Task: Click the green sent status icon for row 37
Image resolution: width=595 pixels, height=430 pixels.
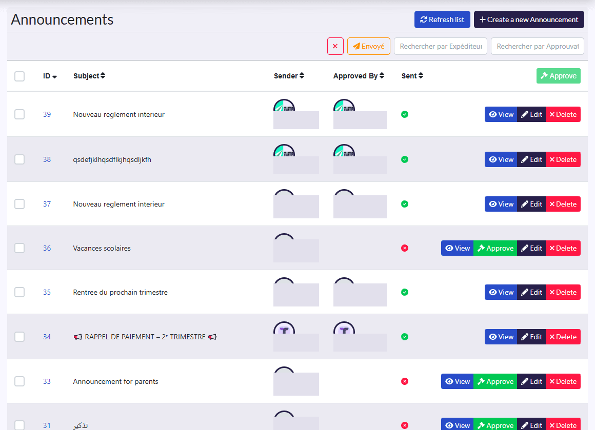Action: pos(405,204)
